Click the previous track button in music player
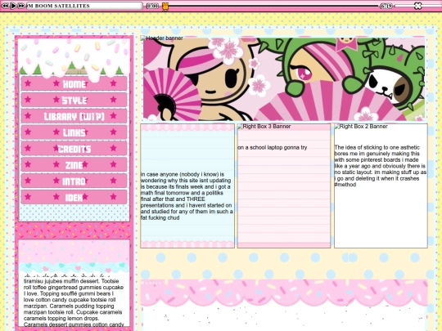 (5, 6)
